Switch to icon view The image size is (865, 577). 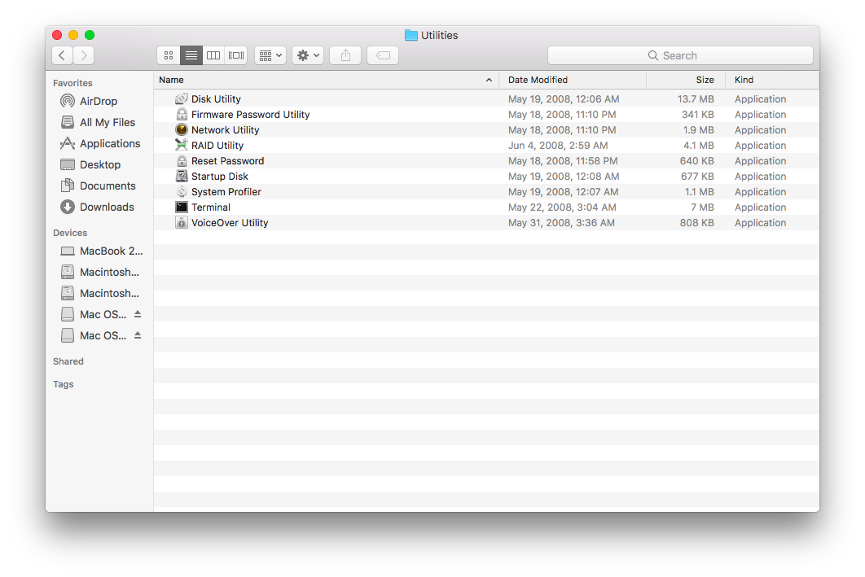pyautogui.click(x=169, y=55)
